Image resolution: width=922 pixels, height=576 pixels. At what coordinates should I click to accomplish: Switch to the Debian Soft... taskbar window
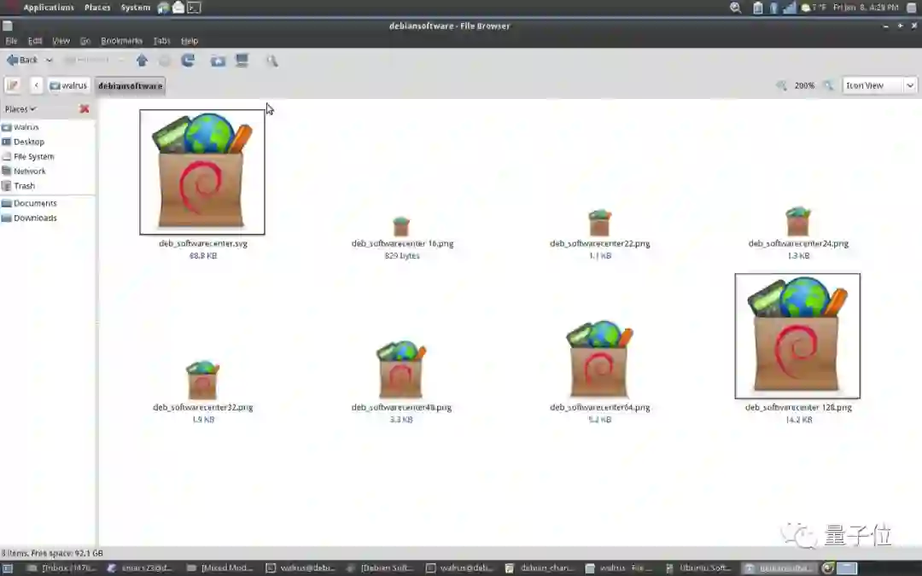(x=381, y=567)
